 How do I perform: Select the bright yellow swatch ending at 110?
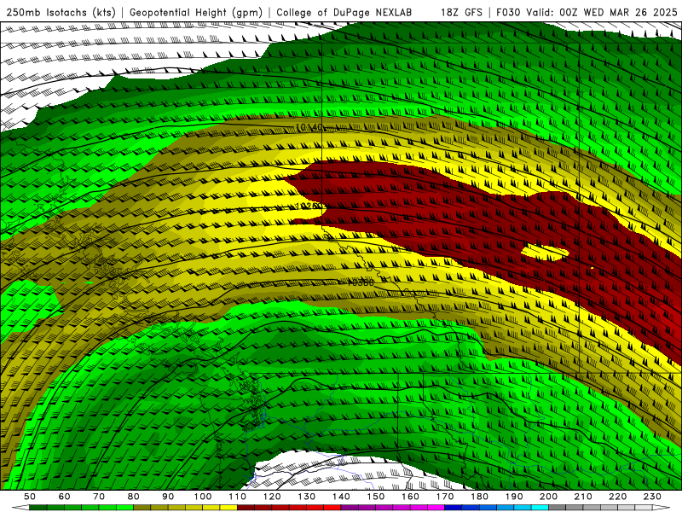pos(228,508)
